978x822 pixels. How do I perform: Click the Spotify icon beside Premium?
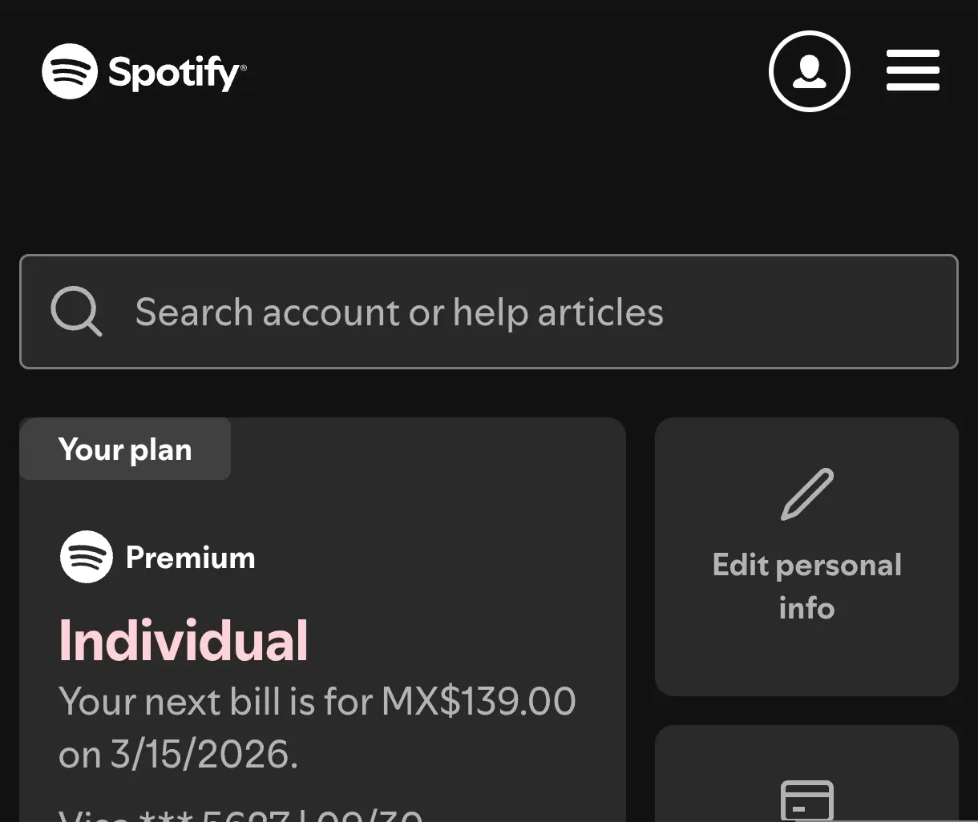(x=87, y=557)
